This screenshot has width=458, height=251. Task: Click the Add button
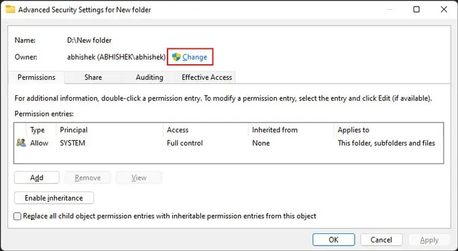pyautogui.click(x=37, y=178)
